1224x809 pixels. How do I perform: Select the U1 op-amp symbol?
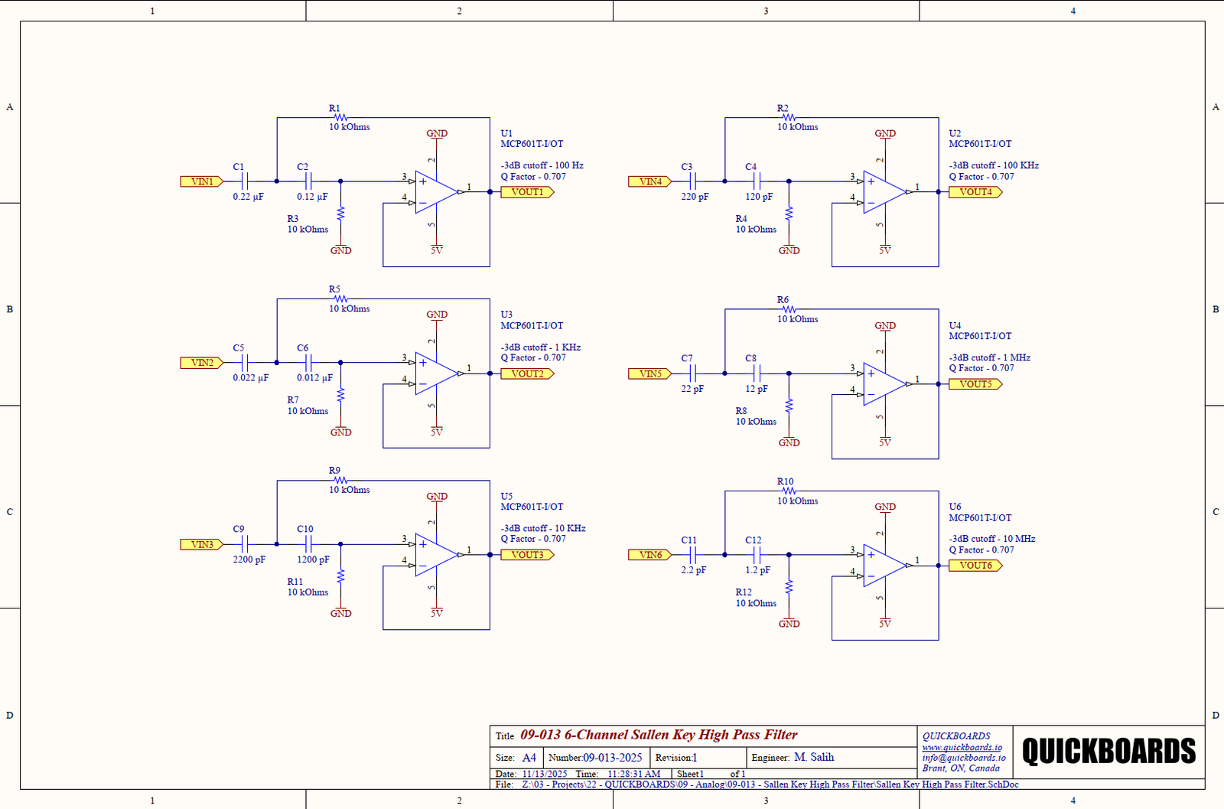(436, 192)
